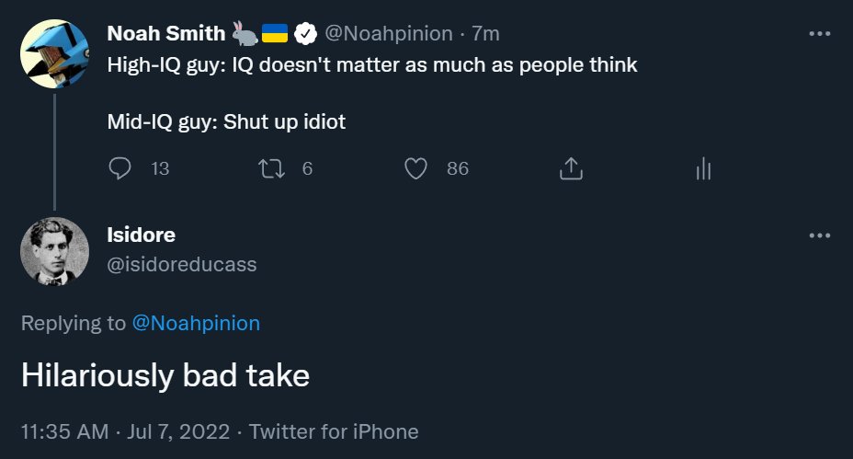853x459 pixels.
Task: Open the three-dot menu on Noah's tweet
Action: point(819,34)
